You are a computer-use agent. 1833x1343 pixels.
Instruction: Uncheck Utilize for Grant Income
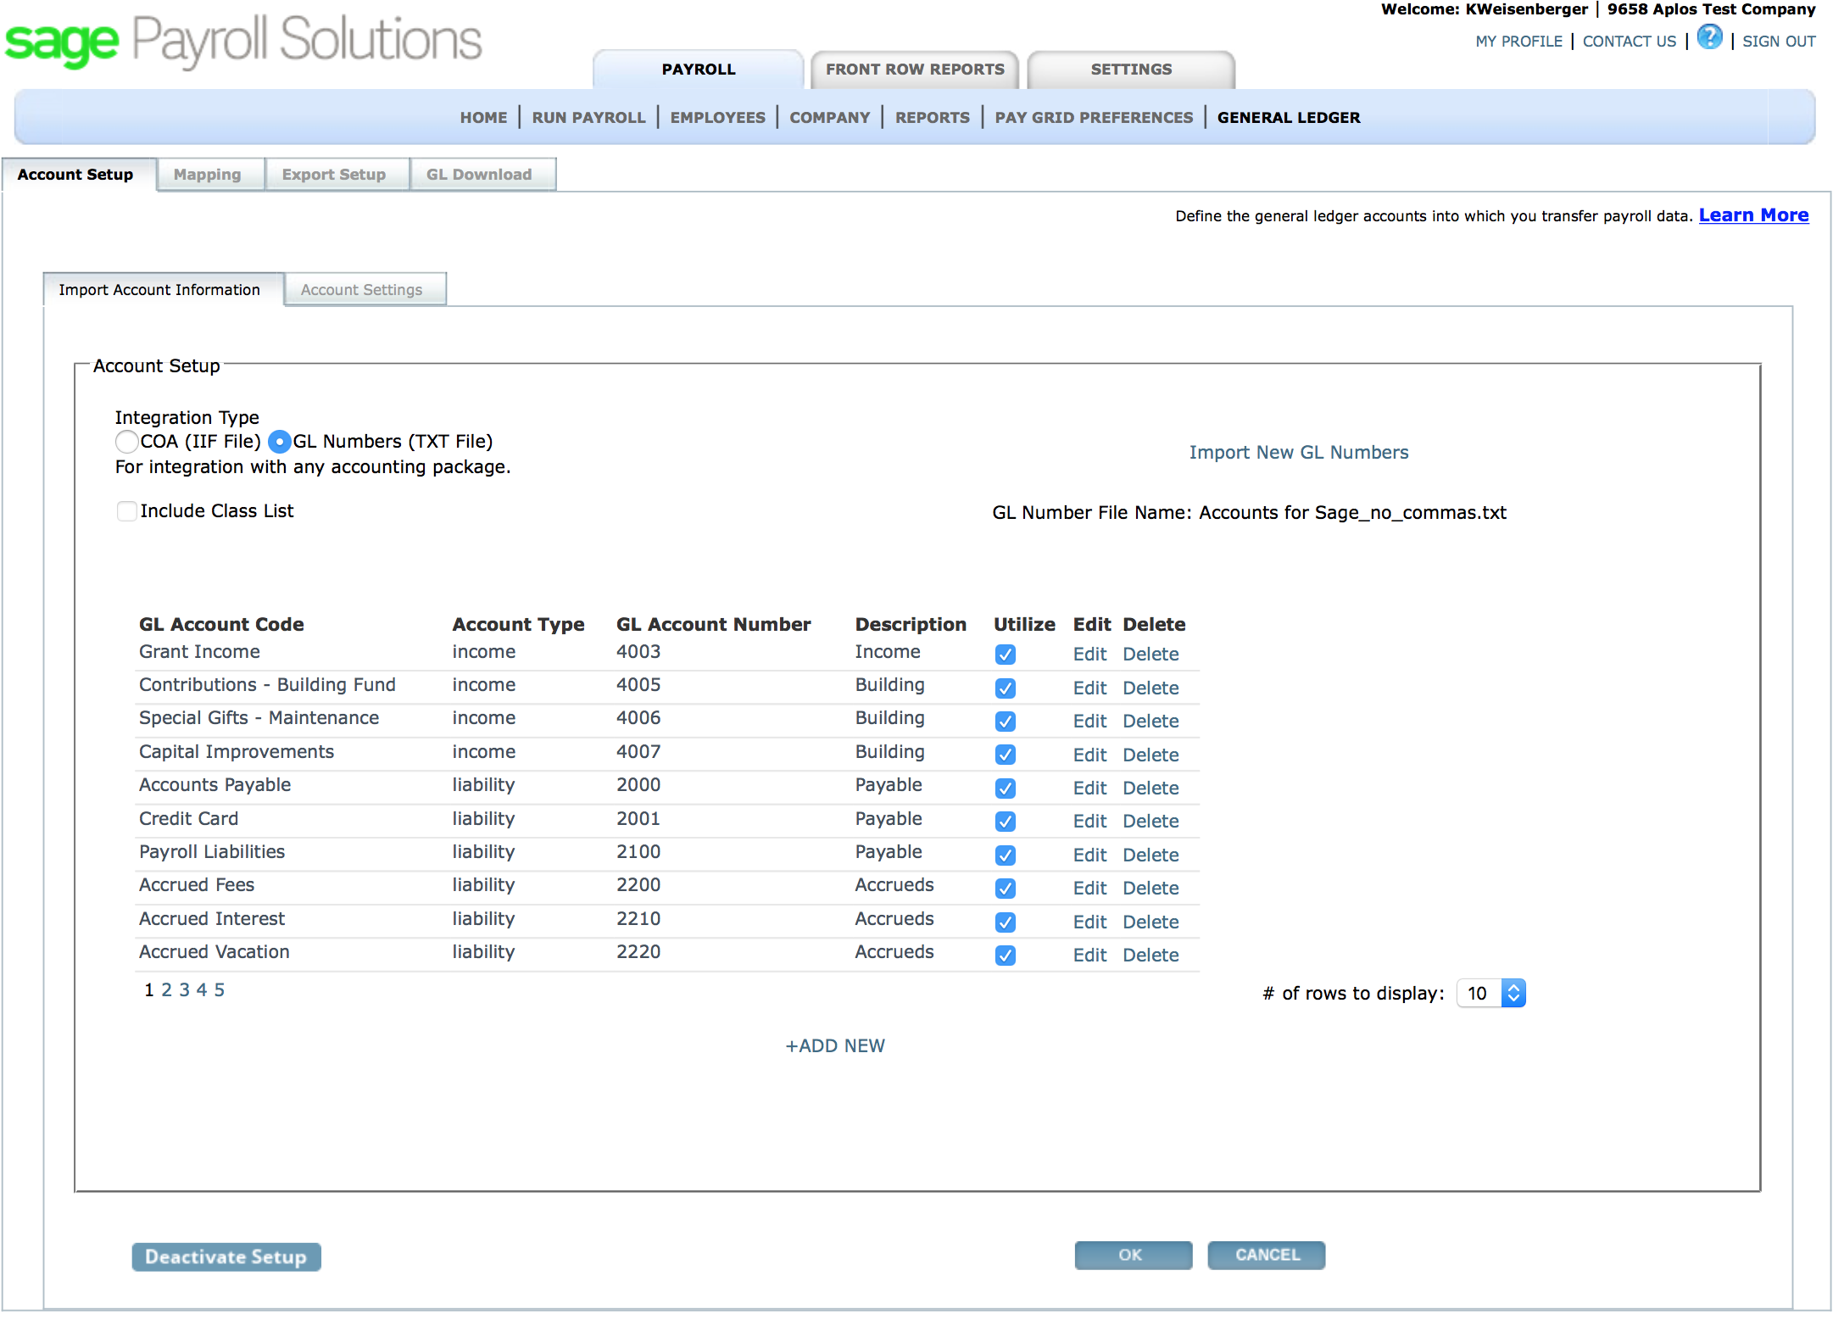pos(1006,655)
